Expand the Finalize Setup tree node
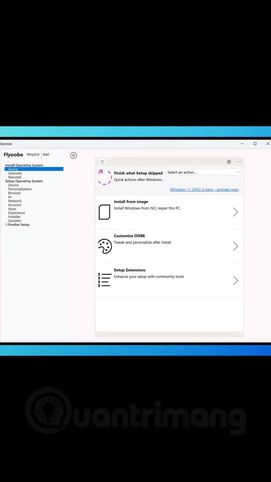271x482 pixels. coord(6,224)
